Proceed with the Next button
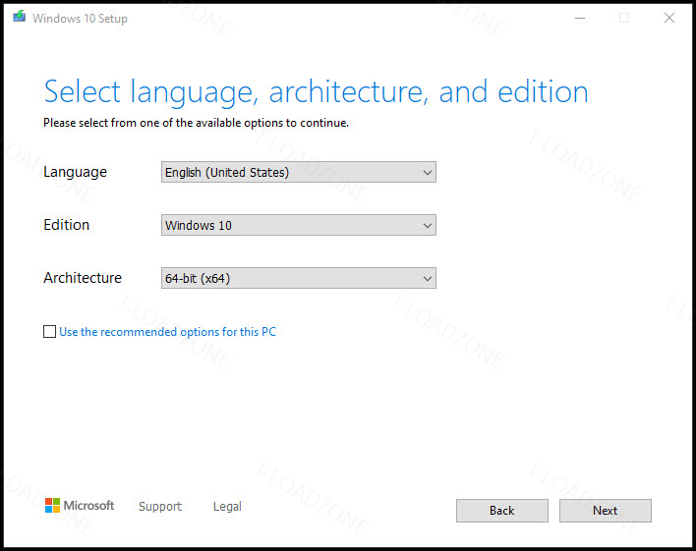696x551 pixels. (605, 511)
